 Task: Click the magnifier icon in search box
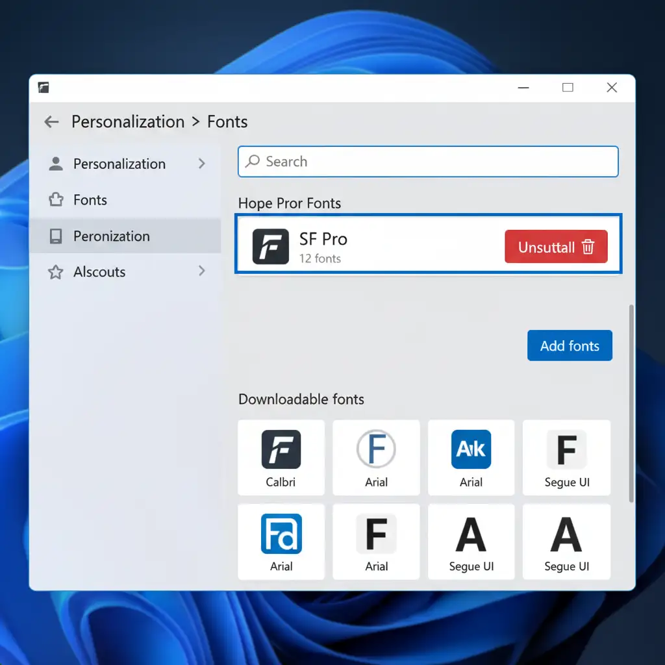(253, 161)
